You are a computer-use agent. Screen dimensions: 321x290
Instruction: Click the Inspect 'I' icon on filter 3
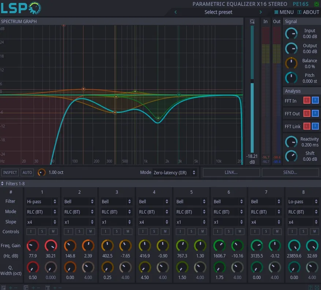106,231
